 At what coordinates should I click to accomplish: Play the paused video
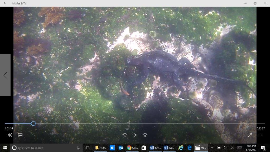click(135, 135)
